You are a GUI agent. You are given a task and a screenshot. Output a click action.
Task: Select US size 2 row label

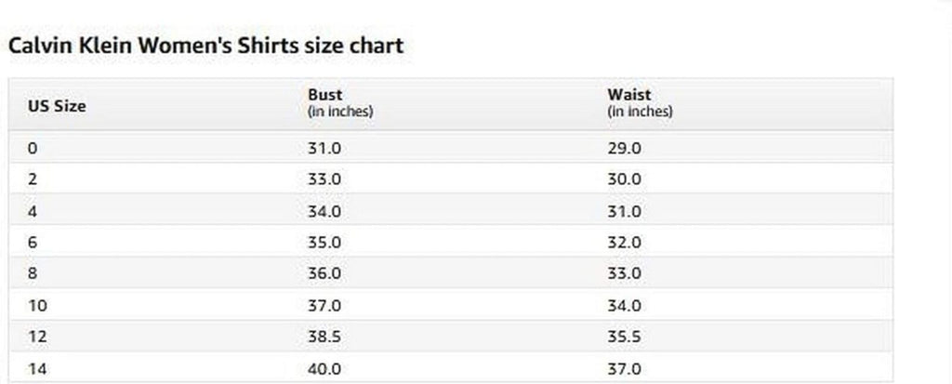[33, 179]
